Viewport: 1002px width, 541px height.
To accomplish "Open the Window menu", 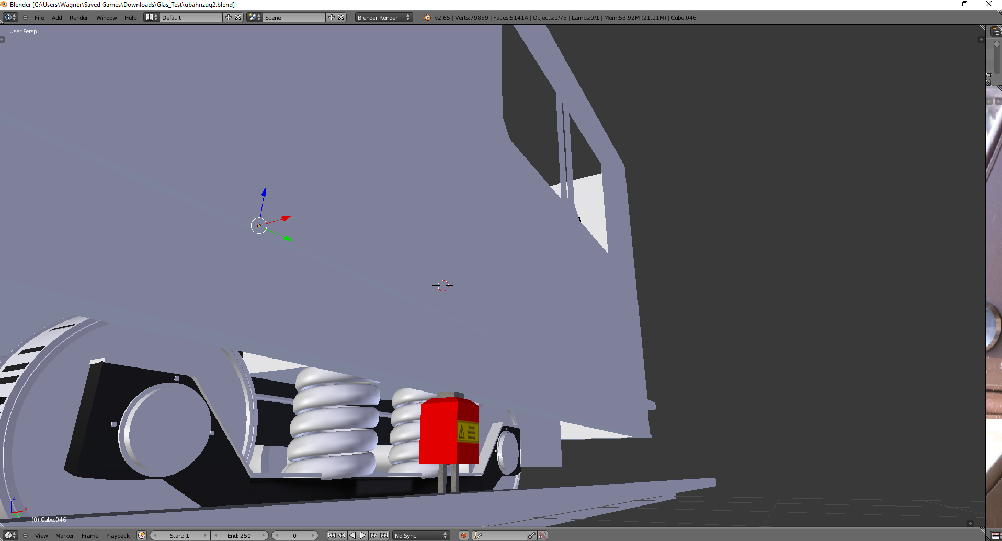I will pyautogui.click(x=107, y=18).
